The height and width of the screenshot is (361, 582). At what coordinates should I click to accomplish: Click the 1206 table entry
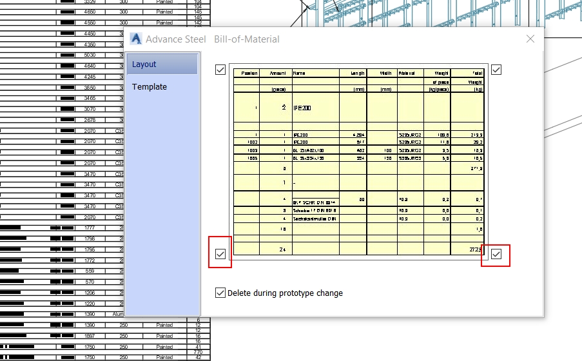coord(90,293)
